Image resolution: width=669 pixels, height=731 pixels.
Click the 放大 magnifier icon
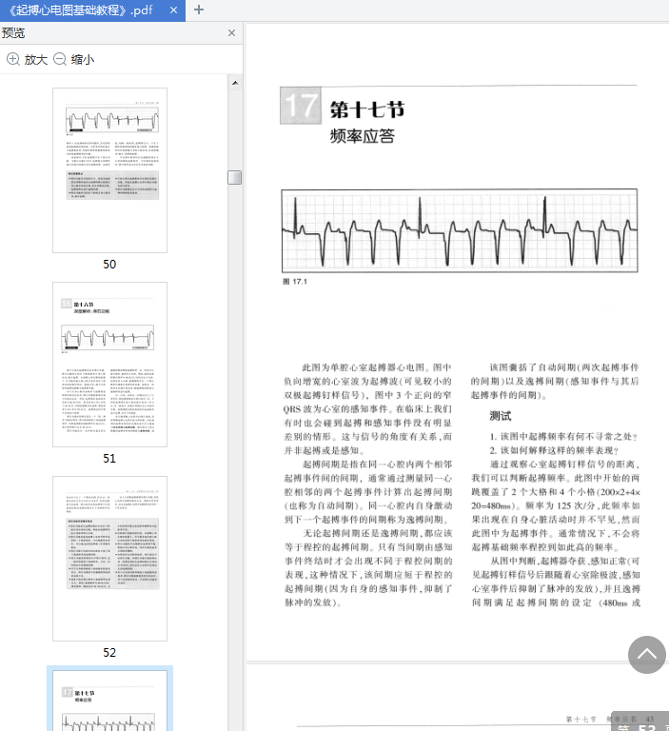pyautogui.click(x=13, y=59)
